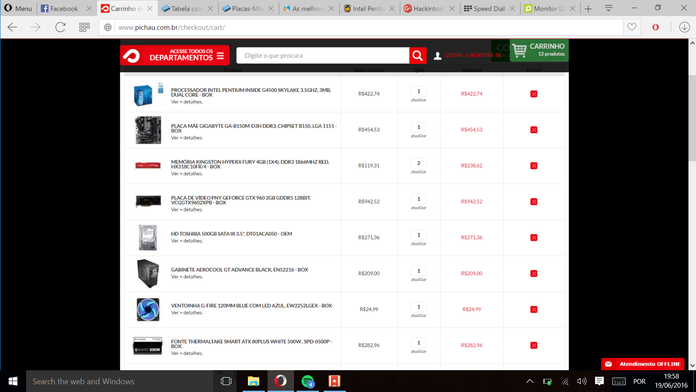Click the red search magnifier button
This screenshot has width=696, height=392.
tap(418, 56)
